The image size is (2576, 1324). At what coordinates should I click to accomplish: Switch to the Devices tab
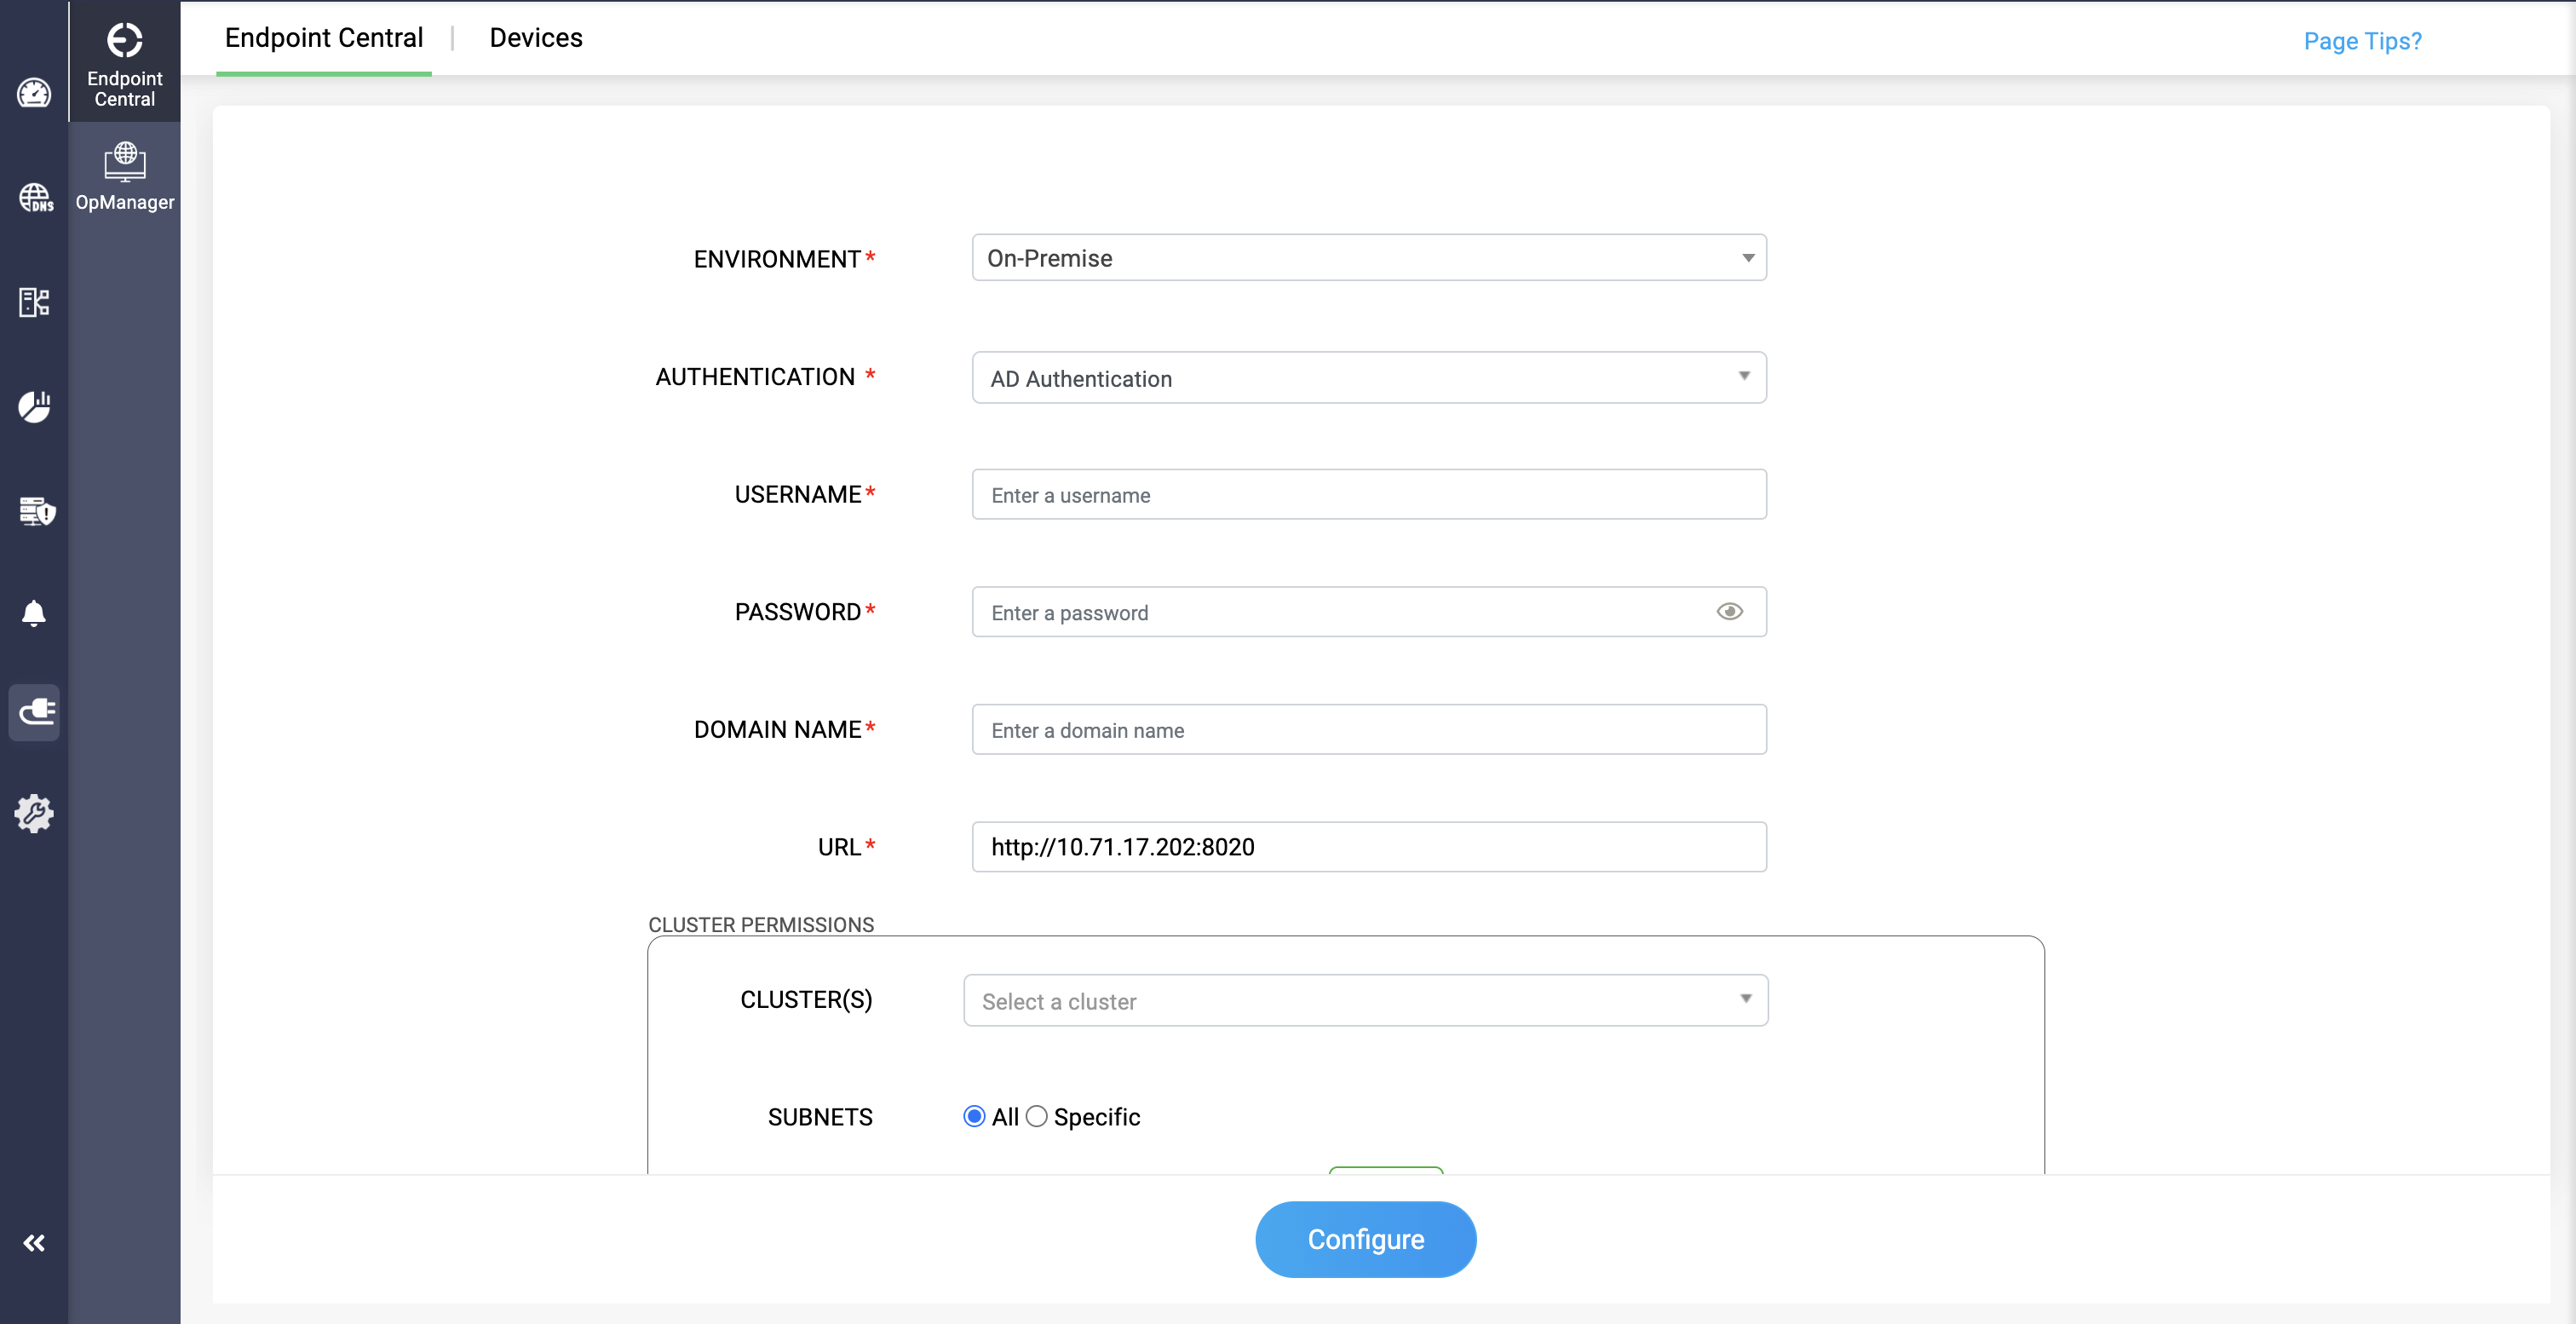535,38
